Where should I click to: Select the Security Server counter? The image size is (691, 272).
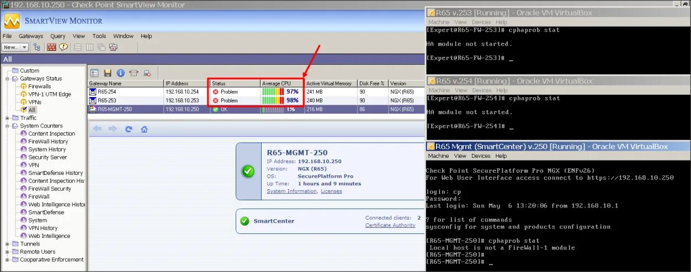pyautogui.click(x=47, y=157)
